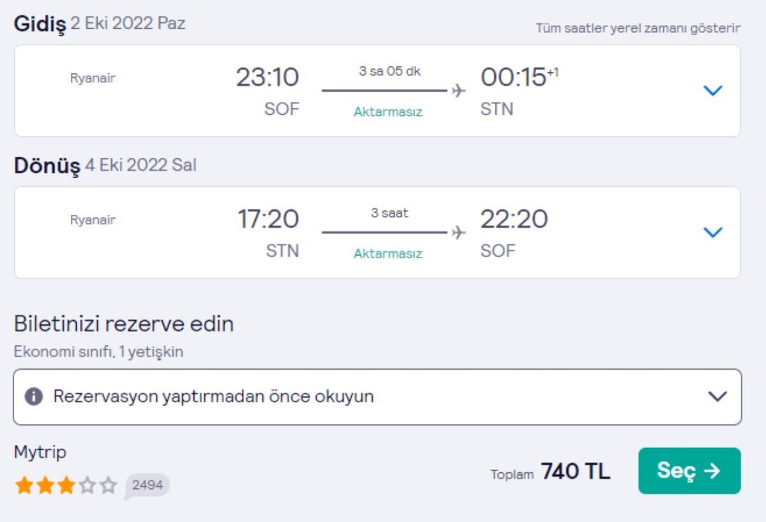Viewport: 766px width, 522px height.
Task: Click the airplane icon on the outbound flight
Action: (x=458, y=91)
